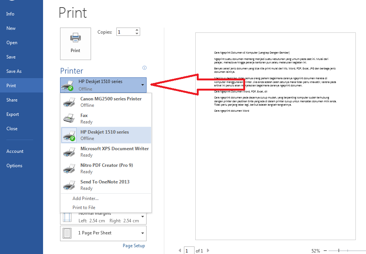Image resolution: width=366 pixels, height=254 pixels.
Task: Click Open in the backstage sidebar
Action: point(22,43)
